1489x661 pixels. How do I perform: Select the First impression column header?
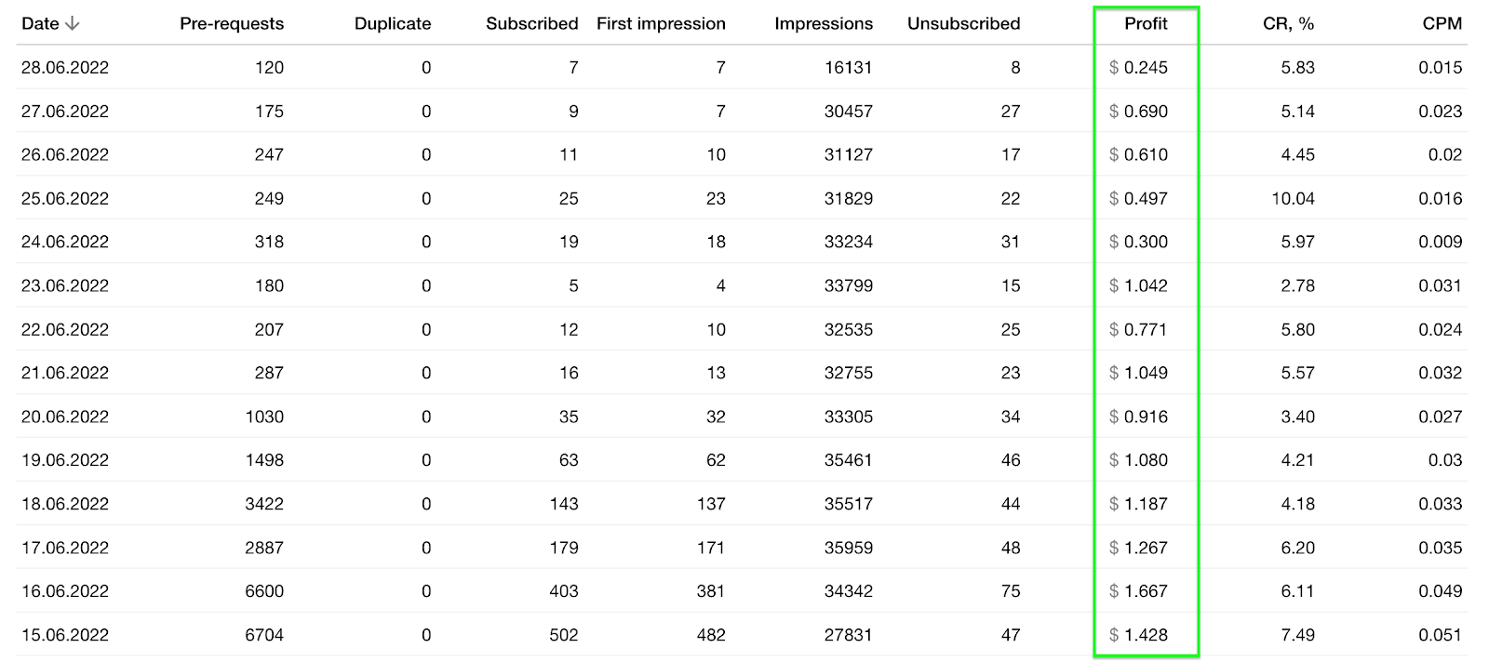[x=661, y=23]
